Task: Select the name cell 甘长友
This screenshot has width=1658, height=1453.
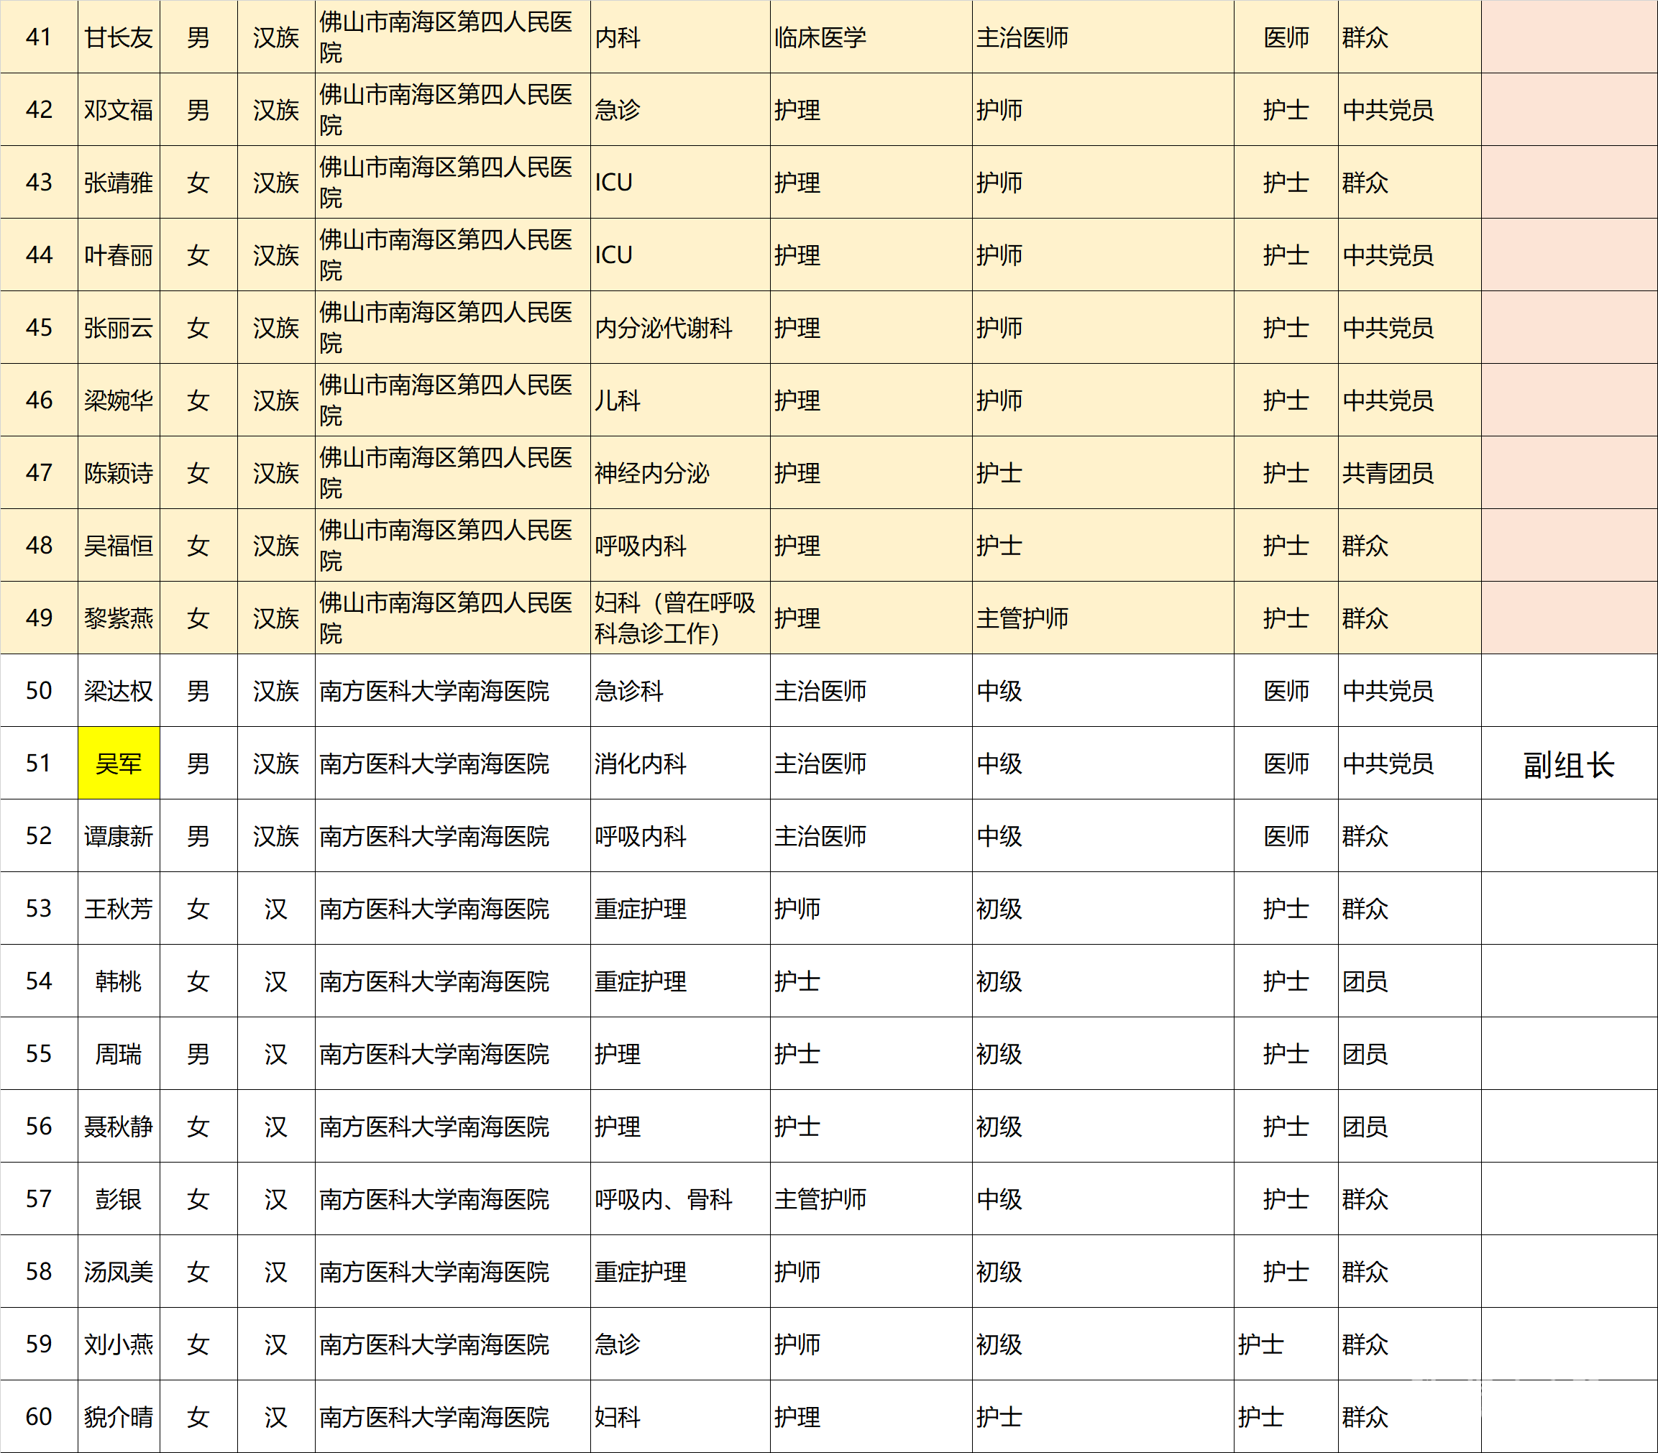Action: [x=119, y=37]
